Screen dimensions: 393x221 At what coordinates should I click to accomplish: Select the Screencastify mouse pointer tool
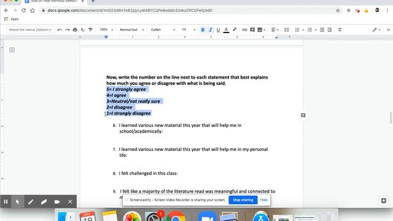[x=18, y=202]
